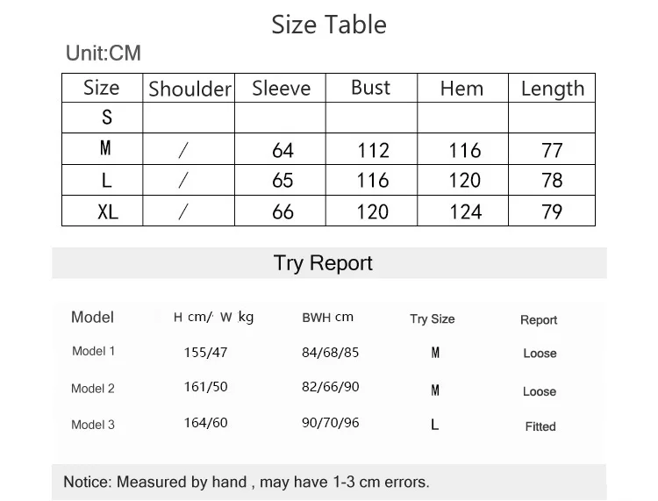Click the Size Table title
Screen dimensions: 658x501
click(329, 25)
